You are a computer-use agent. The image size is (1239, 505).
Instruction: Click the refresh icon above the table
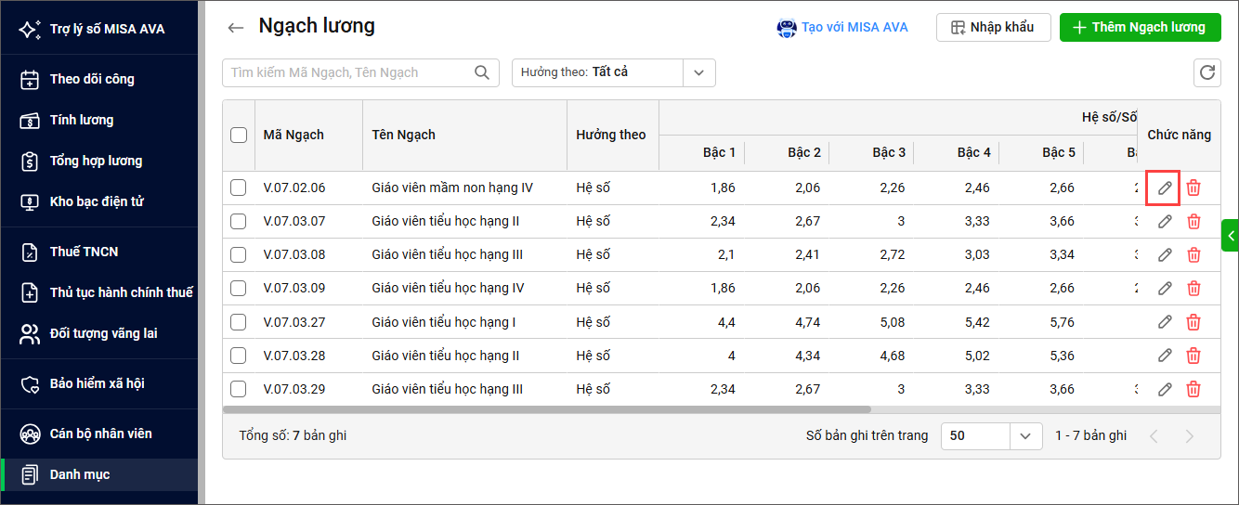1206,72
